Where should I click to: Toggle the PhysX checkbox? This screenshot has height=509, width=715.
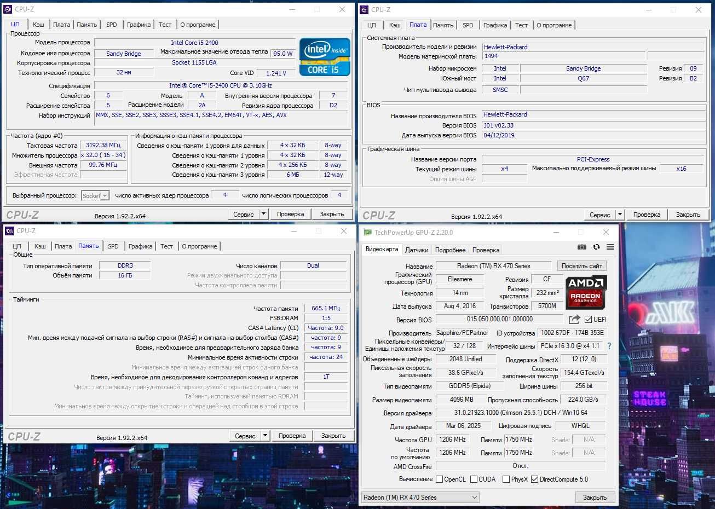[x=506, y=479]
